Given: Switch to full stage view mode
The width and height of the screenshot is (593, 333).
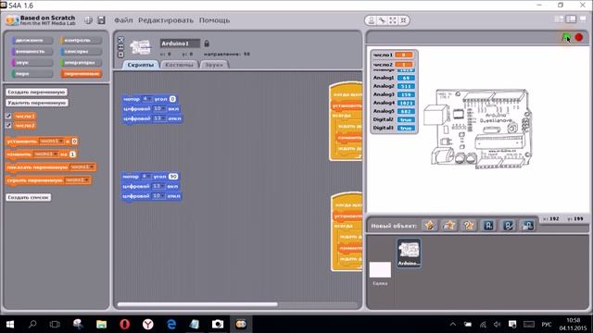Looking at the screenshot, I should [x=571, y=18].
